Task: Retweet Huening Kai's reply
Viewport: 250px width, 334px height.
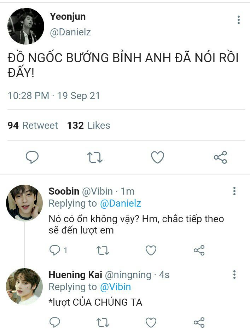Action: click(103, 322)
